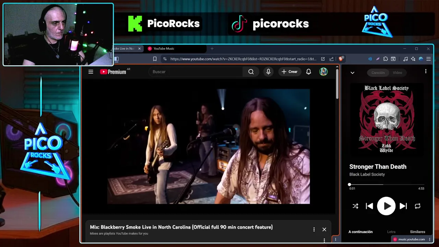Open a new browser tab
439x247 pixels.
pyautogui.click(x=212, y=49)
